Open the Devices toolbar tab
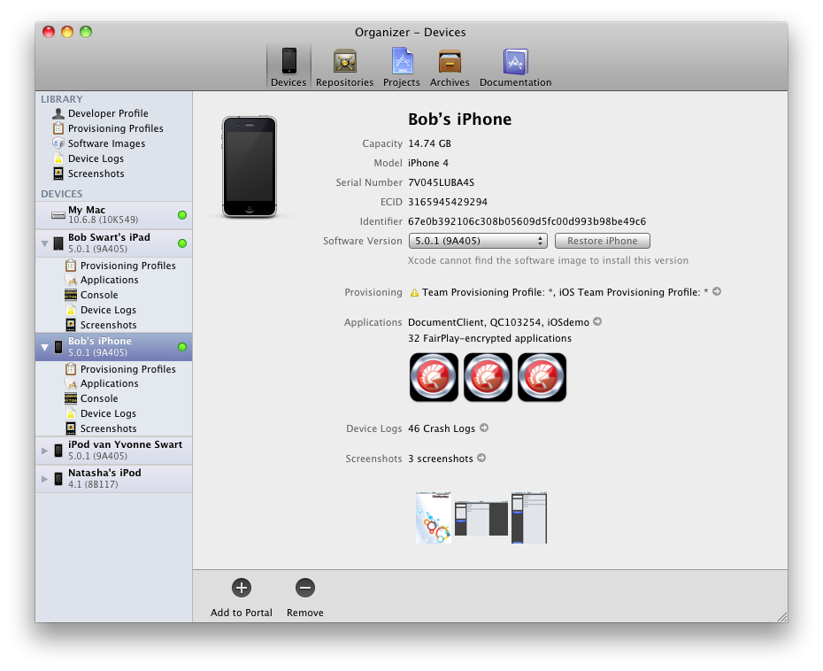 (288, 66)
